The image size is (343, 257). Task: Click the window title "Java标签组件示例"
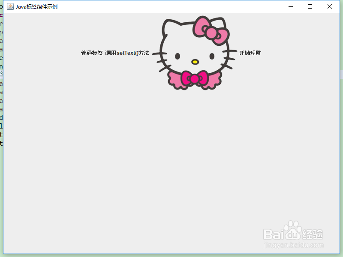pyautogui.click(x=36, y=7)
